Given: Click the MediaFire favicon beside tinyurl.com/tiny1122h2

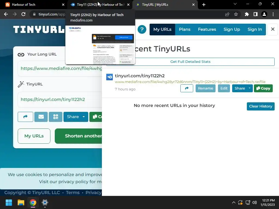Looking at the screenshot, I should pos(110,77).
